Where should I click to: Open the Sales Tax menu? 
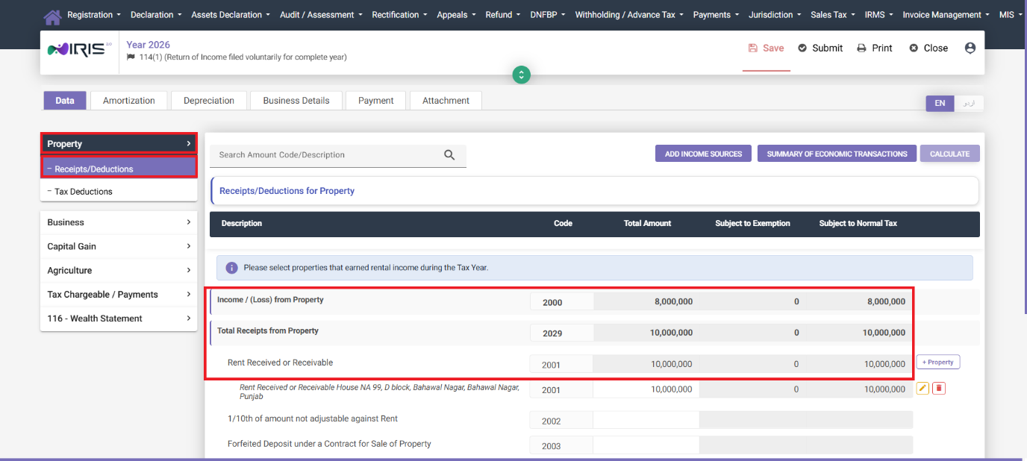[x=833, y=15]
